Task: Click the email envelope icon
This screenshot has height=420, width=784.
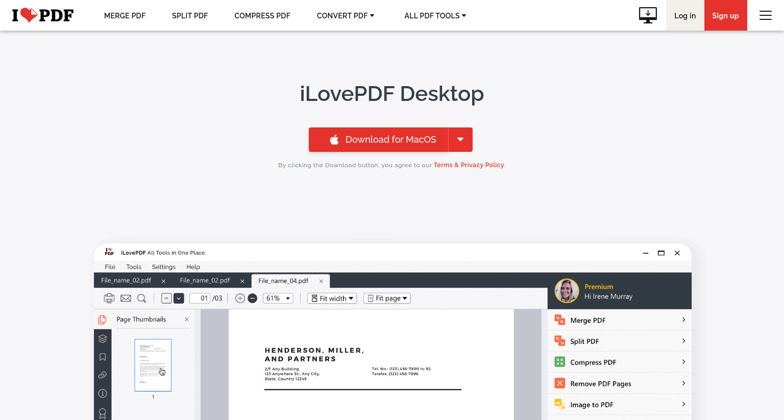Action: point(126,298)
